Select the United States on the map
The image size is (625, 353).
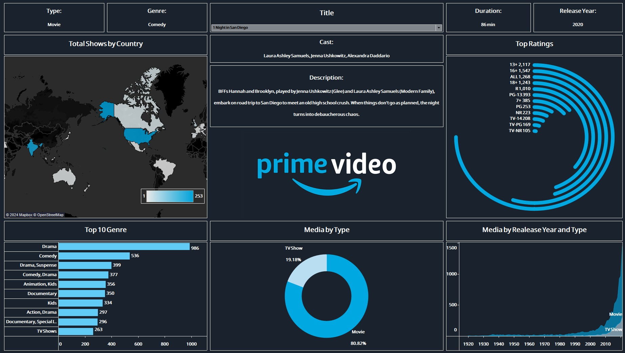pos(139,136)
